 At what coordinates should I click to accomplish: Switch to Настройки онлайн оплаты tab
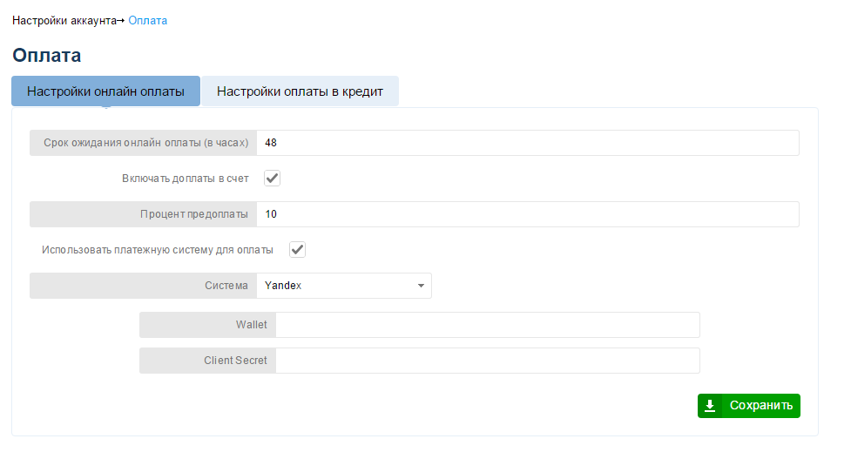106,91
